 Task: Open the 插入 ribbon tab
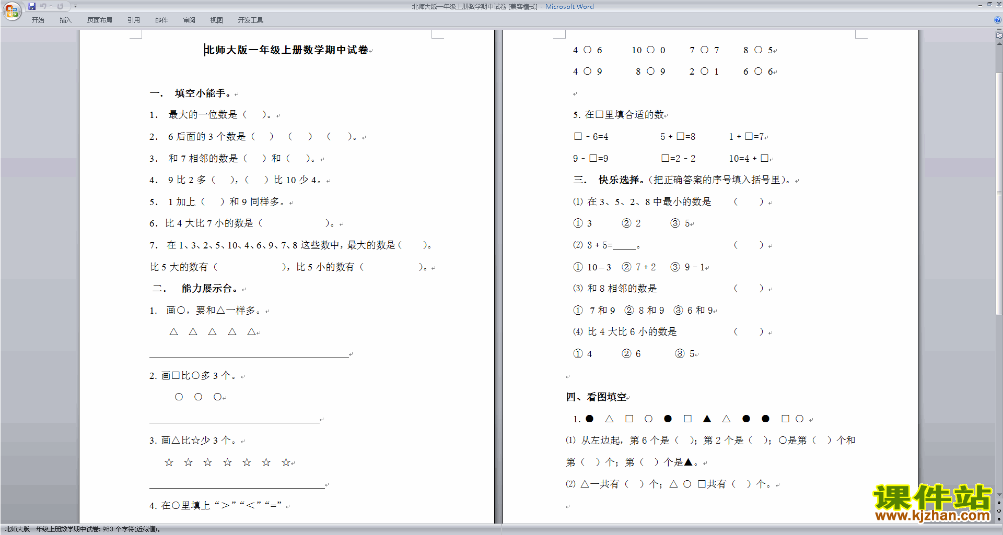[x=65, y=20]
